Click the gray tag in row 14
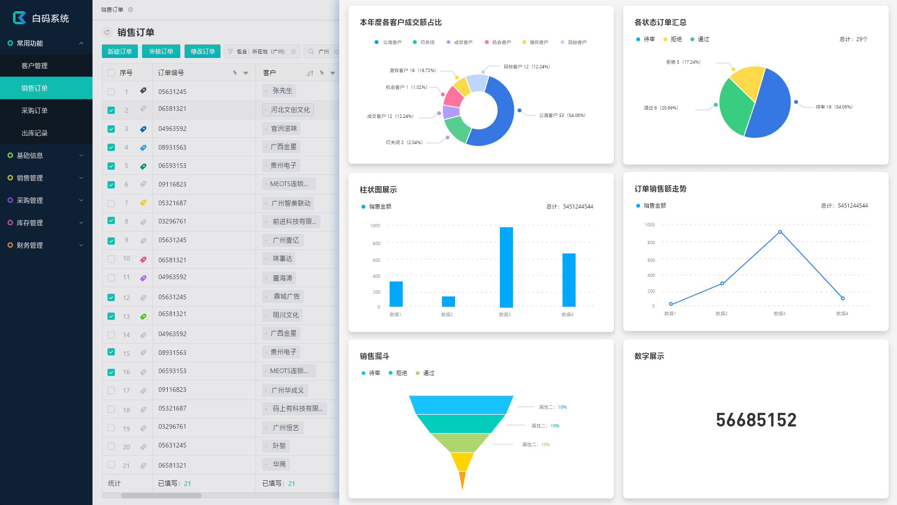Screen dimensions: 897x505 (143, 335)
